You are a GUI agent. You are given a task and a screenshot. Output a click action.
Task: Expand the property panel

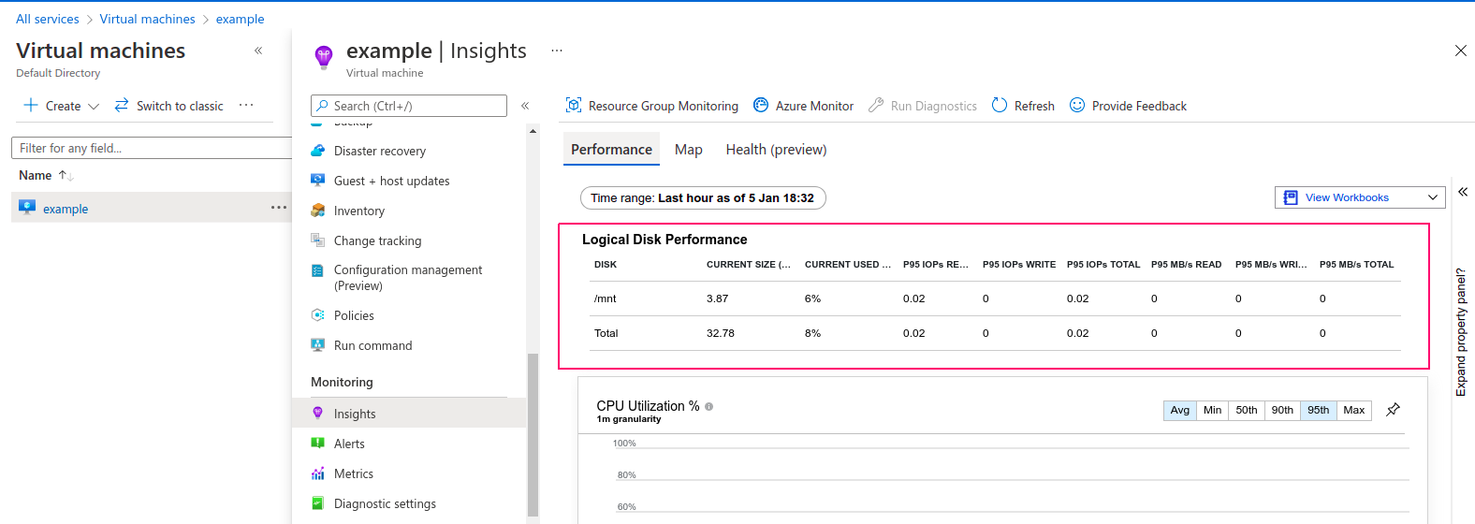tap(1462, 192)
